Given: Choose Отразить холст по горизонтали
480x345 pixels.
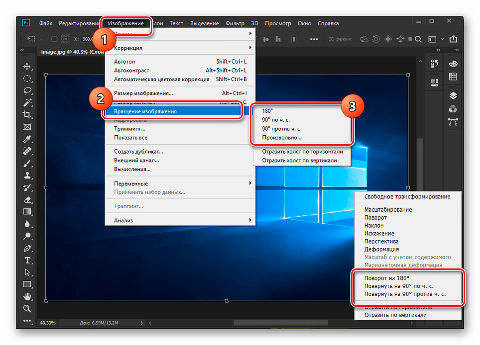Looking at the screenshot, I should [302, 152].
